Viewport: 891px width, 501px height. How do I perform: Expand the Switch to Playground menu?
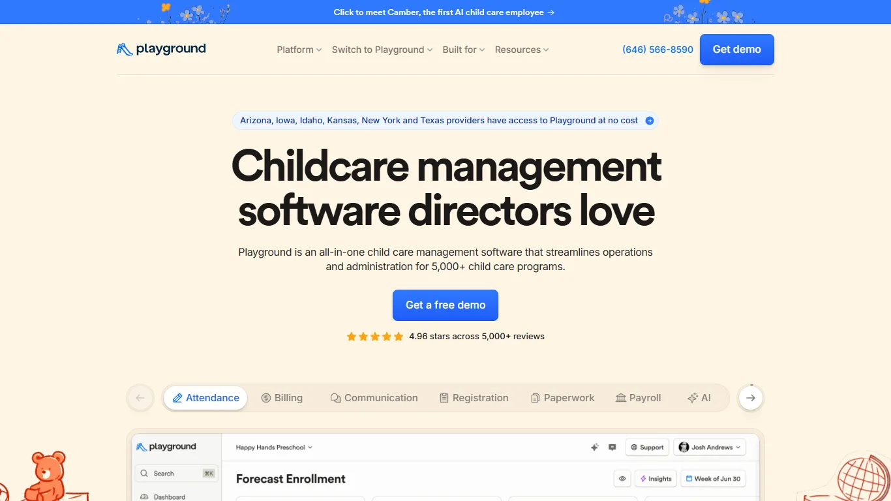(382, 50)
